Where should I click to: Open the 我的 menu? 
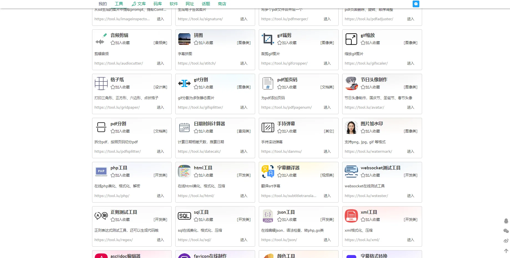[103, 4]
